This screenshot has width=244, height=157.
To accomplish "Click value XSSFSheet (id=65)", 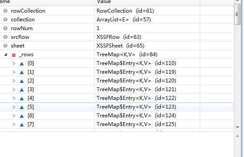I will (x=120, y=46).
